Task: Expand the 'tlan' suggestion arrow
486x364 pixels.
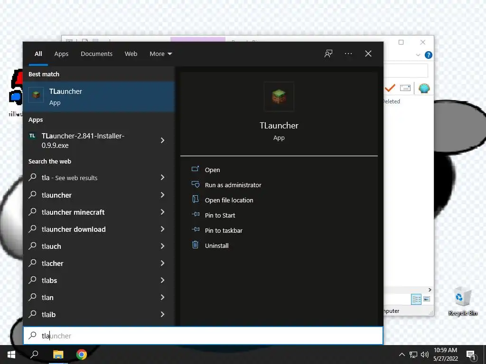Action: (x=162, y=297)
